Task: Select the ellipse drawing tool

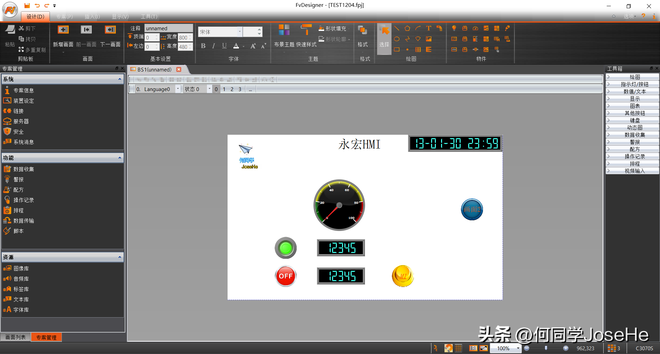Action: pyautogui.click(x=397, y=39)
